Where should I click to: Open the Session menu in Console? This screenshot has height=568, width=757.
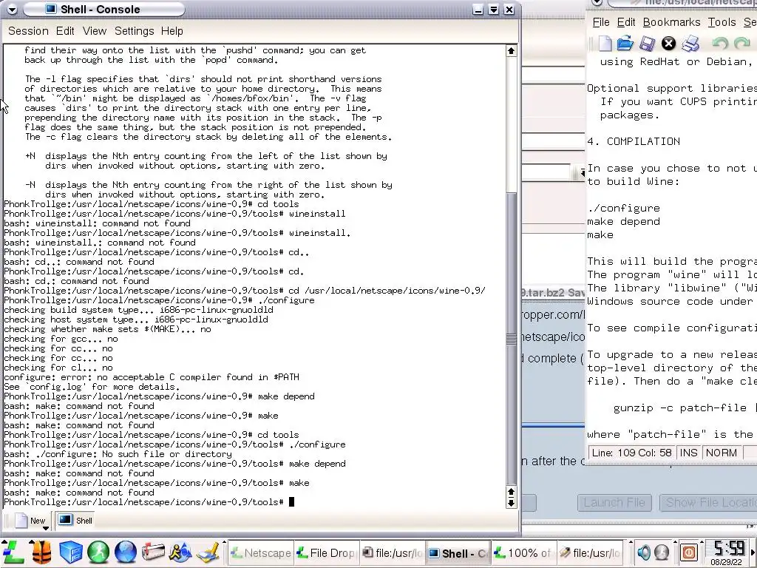pos(29,31)
